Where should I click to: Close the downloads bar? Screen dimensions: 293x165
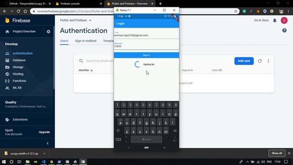pos(289,153)
